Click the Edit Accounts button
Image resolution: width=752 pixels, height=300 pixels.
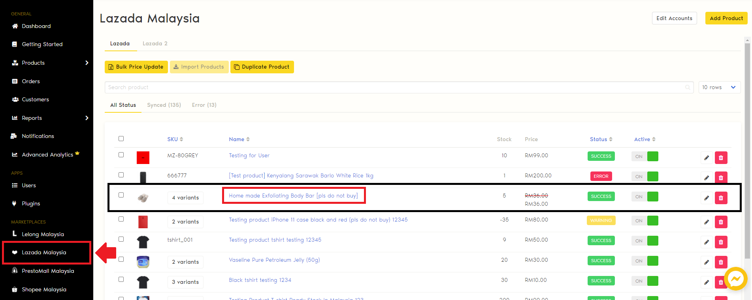coord(674,18)
